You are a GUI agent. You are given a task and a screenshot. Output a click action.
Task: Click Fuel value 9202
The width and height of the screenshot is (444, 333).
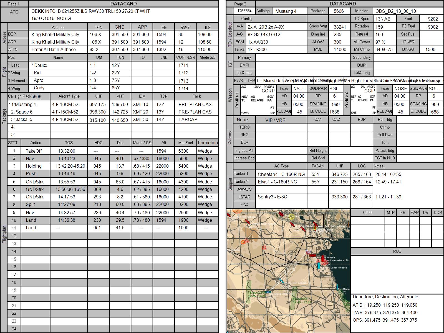[433, 19]
